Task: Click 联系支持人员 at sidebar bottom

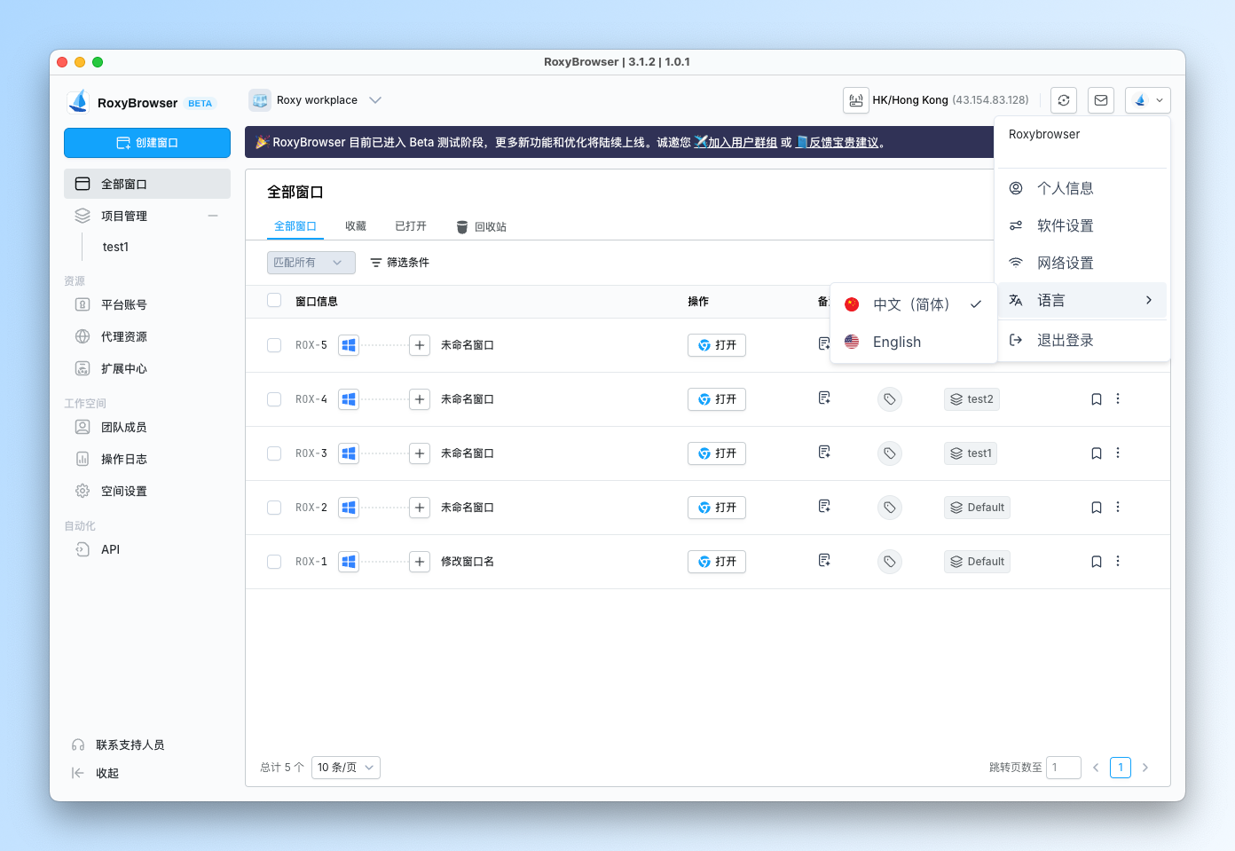Action: pos(119,745)
